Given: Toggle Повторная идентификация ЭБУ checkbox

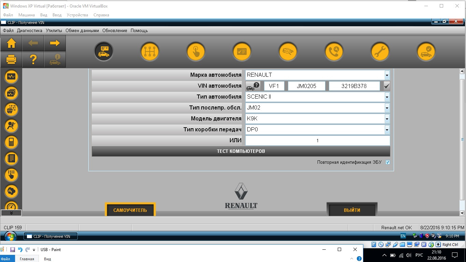Looking at the screenshot, I should (x=388, y=162).
